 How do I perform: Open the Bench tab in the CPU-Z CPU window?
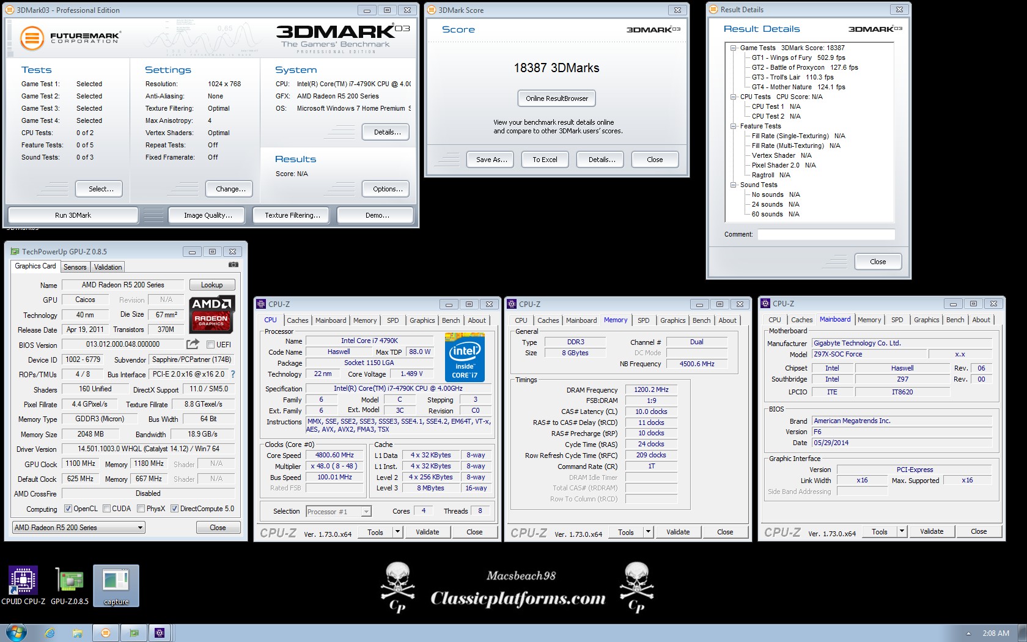tap(451, 320)
